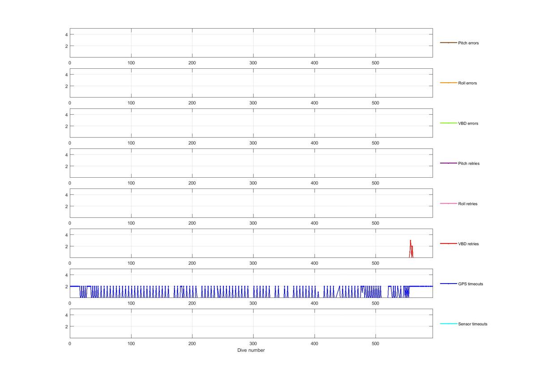Click the green legend line beside VBD errors
The image size is (537, 380).
coord(448,123)
